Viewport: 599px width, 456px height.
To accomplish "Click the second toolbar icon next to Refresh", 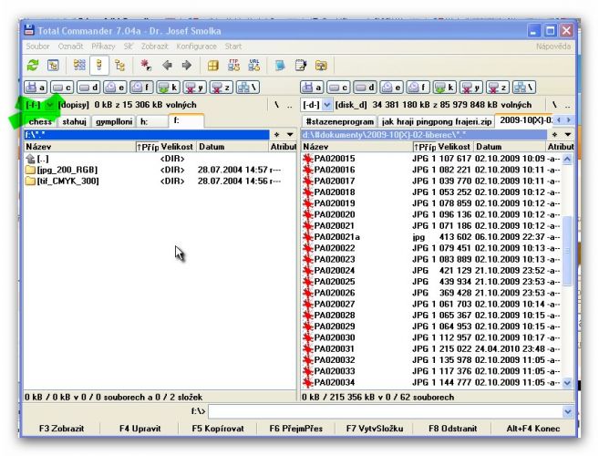I will tap(53, 66).
